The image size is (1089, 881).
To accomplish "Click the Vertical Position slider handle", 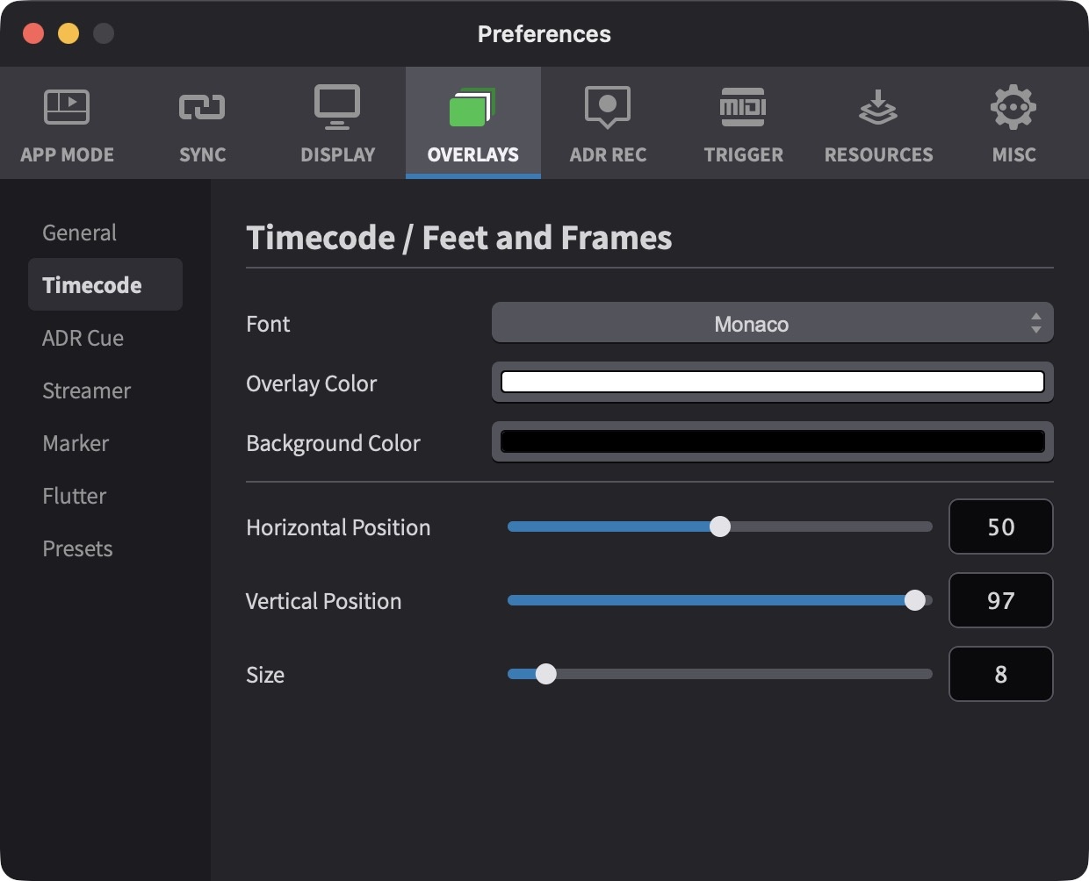I will pos(915,600).
